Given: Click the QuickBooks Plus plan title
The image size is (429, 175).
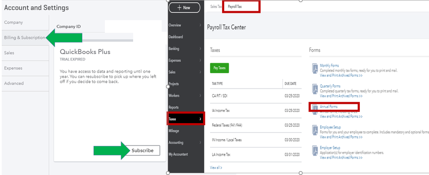Looking at the screenshot, I should pos(85,52).
